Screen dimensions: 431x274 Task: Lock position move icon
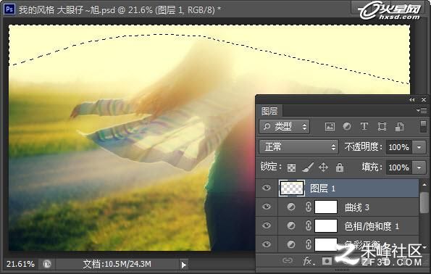coord(323,167)
